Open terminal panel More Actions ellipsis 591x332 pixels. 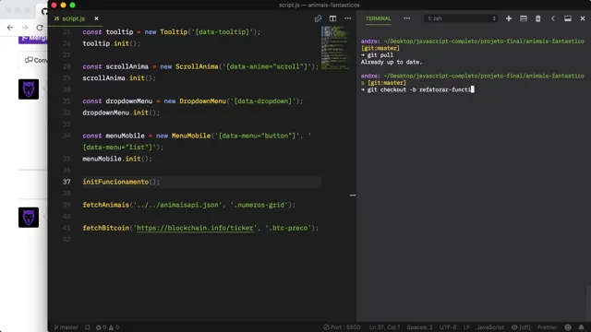point(406,18)
